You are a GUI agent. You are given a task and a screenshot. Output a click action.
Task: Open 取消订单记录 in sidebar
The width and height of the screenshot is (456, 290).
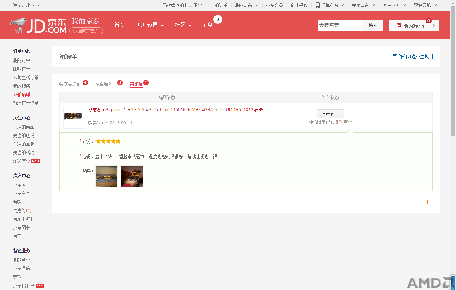click(26, 103)
